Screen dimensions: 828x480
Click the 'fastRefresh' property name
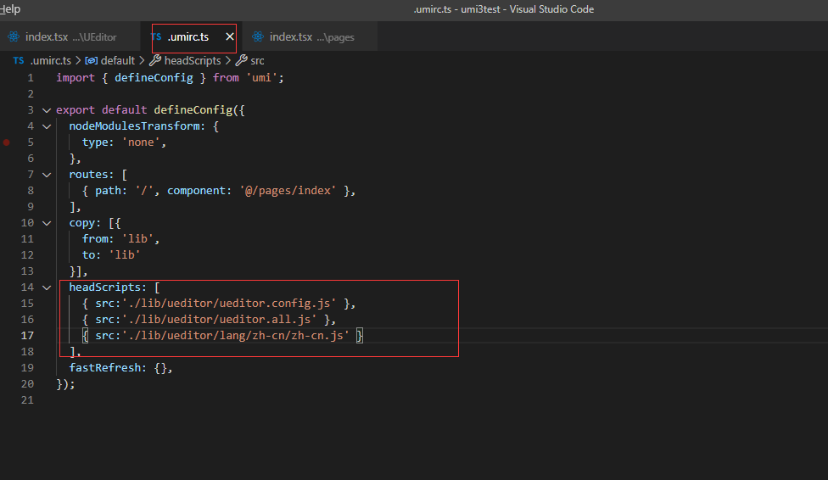104,367
